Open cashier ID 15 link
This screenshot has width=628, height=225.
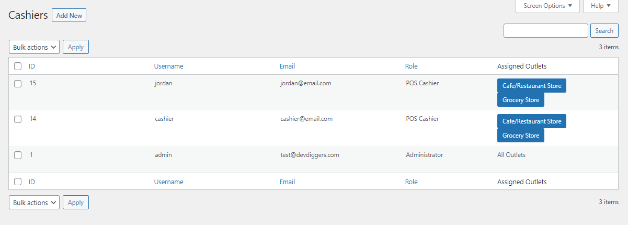pyautogui.click(x=33, y=83)
